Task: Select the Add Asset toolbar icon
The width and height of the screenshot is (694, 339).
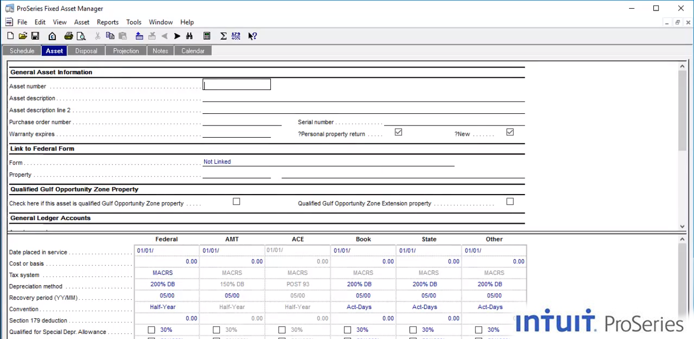Action: click(x=139, y=36)
